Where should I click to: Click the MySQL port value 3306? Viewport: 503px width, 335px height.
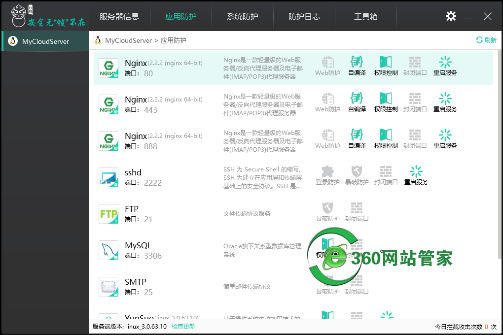[x=153, y=256]
